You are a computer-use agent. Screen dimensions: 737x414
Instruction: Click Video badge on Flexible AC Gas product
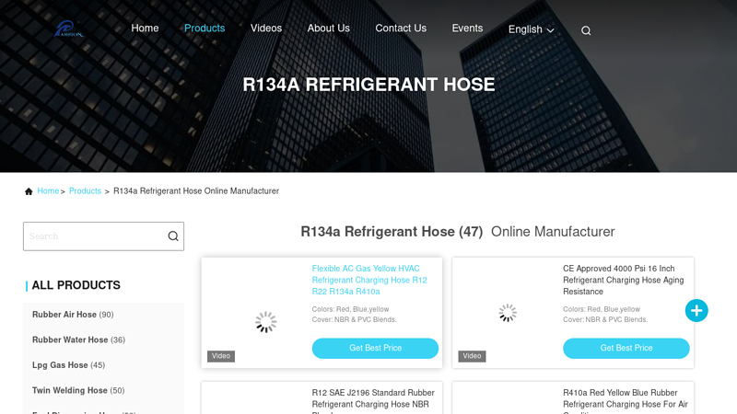[x=221, y=356]
